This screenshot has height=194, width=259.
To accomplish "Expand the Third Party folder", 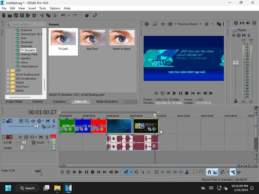I will tap(8, 87).
